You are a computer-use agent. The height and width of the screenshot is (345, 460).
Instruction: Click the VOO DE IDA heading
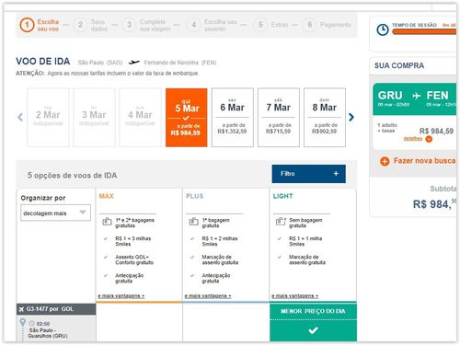(x=43, y=62)
